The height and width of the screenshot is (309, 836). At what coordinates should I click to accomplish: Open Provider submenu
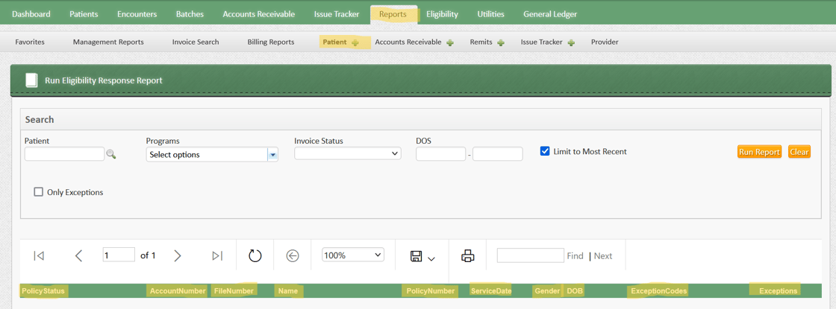(x=605, y=42)
